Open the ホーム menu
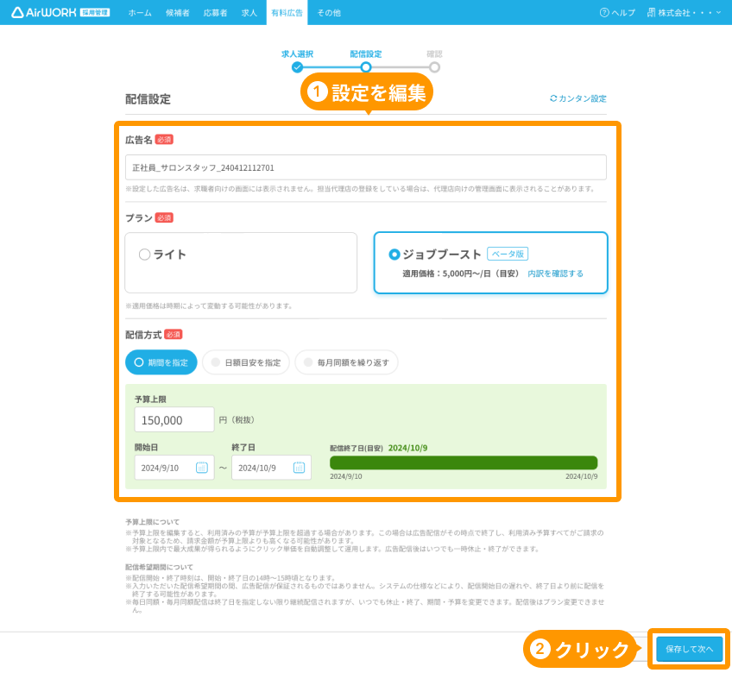Screen dimensions: 732x673 pos(140,13)
